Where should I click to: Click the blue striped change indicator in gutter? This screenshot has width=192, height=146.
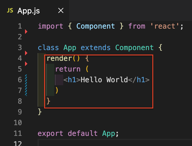26,85
